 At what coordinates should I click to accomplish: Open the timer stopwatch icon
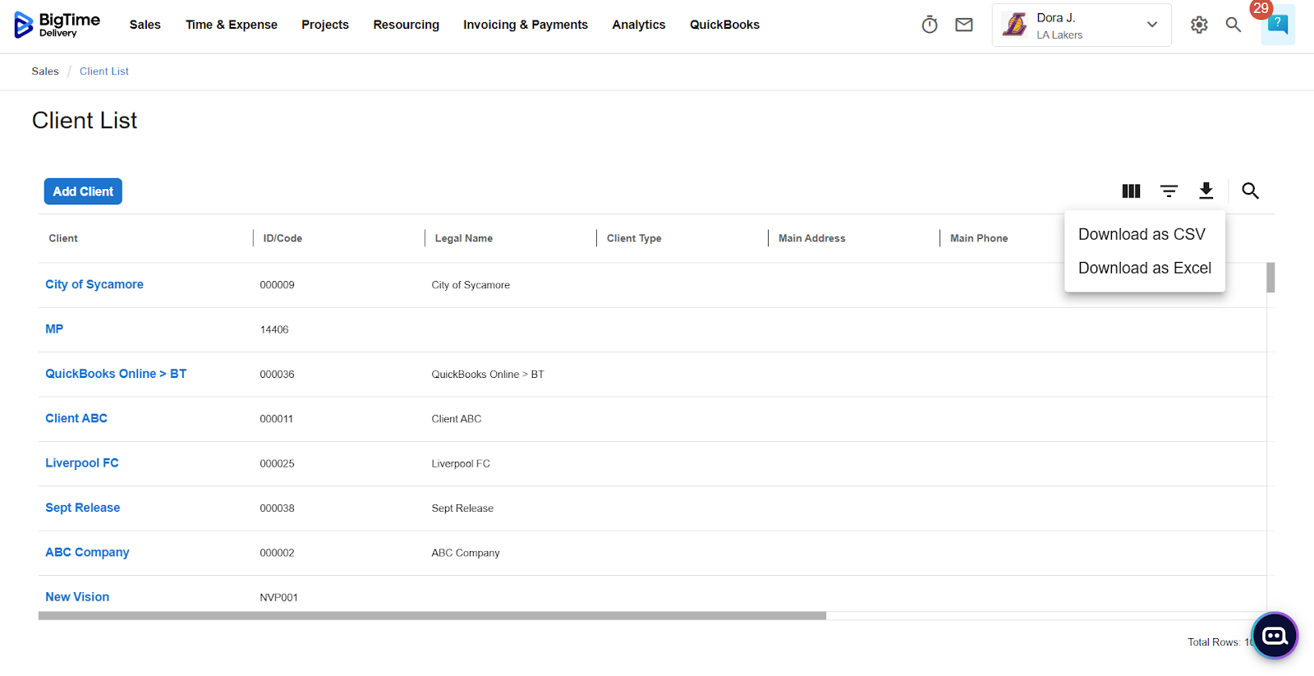point(929,25)
